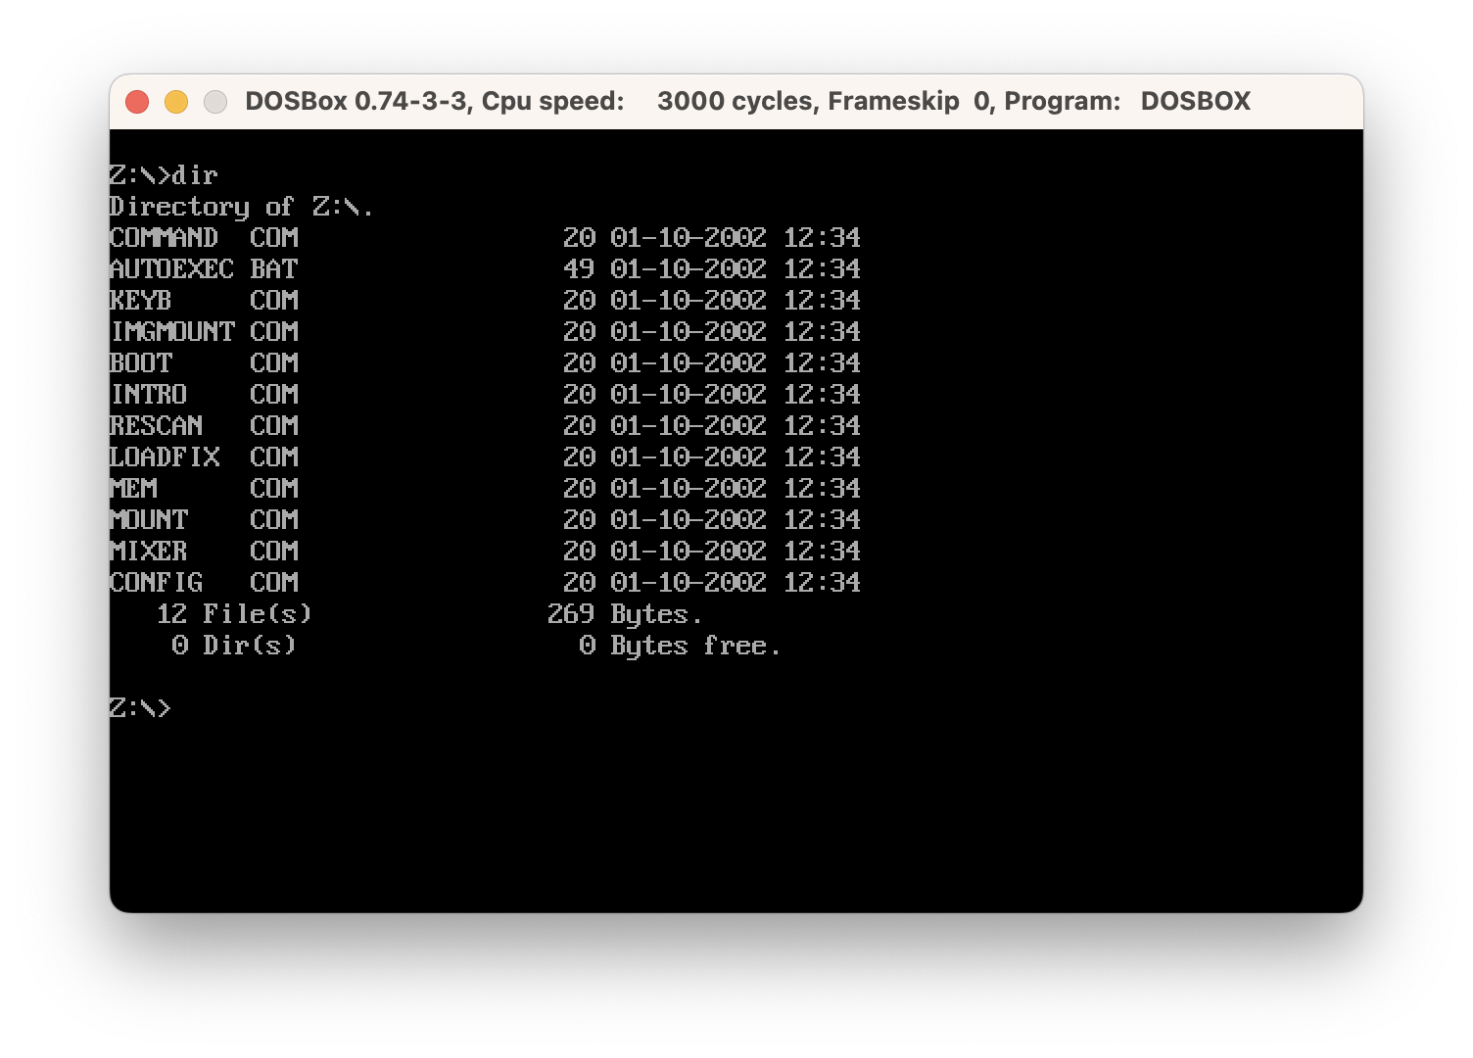Viewport: 1473px width, 1058px height.
Task: Click the CONFIG COM file entry
Action: [486, 583]
